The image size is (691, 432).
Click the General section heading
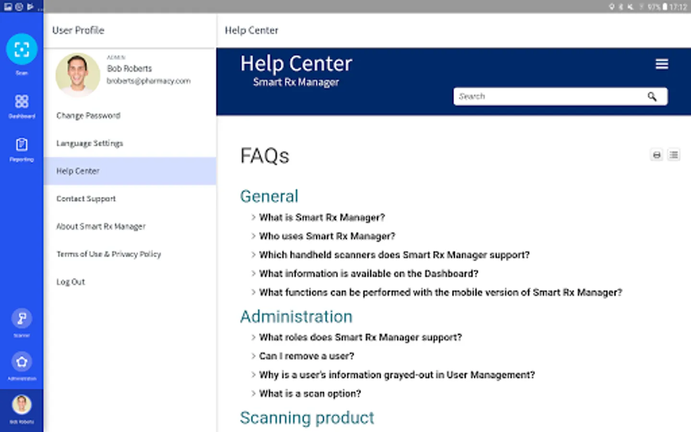(x=269, y=196)
